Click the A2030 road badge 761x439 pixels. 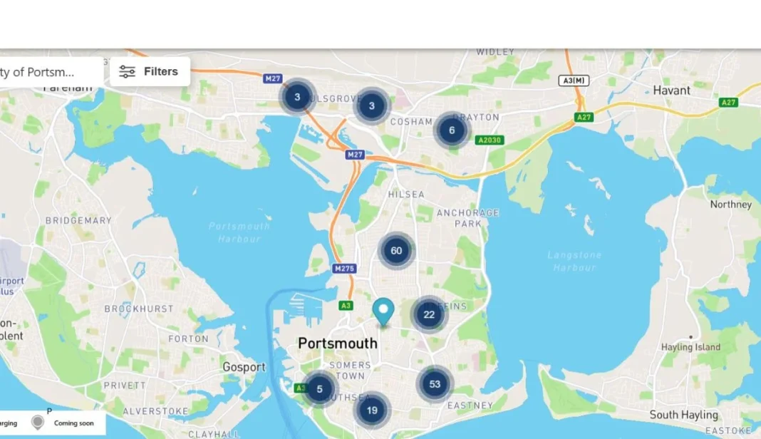[x=490, y=140]
